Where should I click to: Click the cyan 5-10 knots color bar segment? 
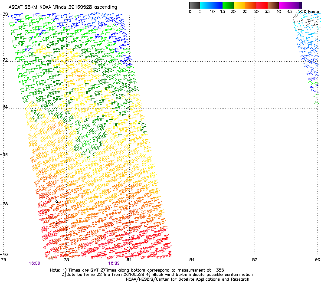pos(206,5)
